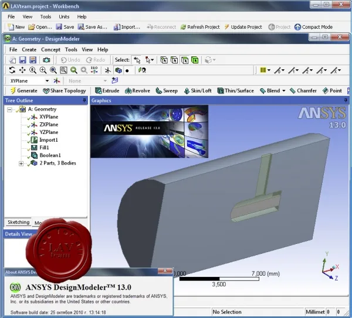Select the Sweep feature tool
The image size is (352, 318).
pos(167,91)
